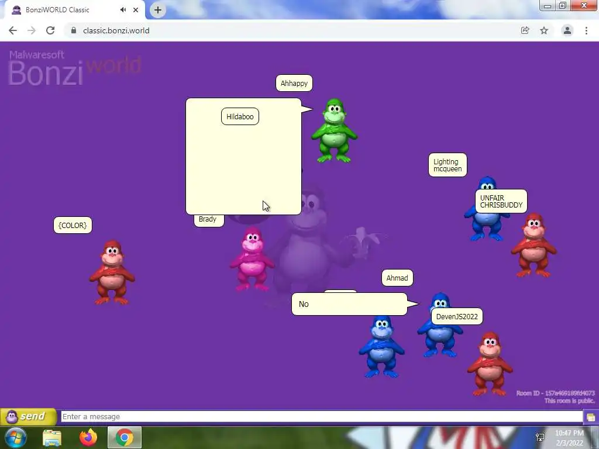Screen dimensions: 599x449
Task: Minimize the Chrome window
Action: pyautogui.click(x=548, y=6)
